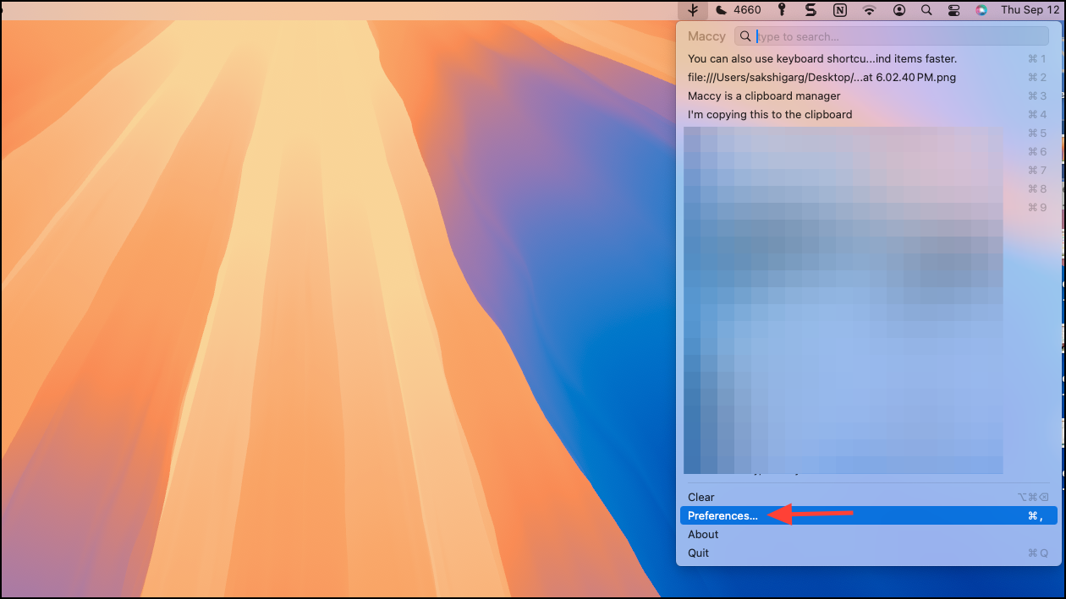
Task: Click the date Thu Sep 12 in menu bar
Action: coord(1030,10)
